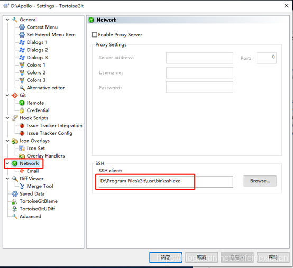Click the Dialogs 1 icon
Screen dimensions: 293x268
(x=22, y=42)
